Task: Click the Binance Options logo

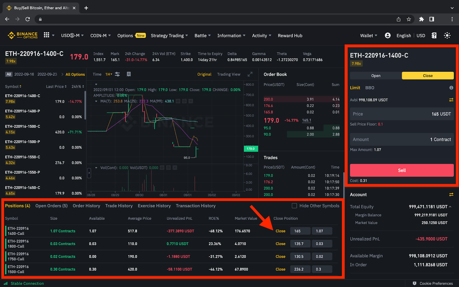Action: pos(22,35)
